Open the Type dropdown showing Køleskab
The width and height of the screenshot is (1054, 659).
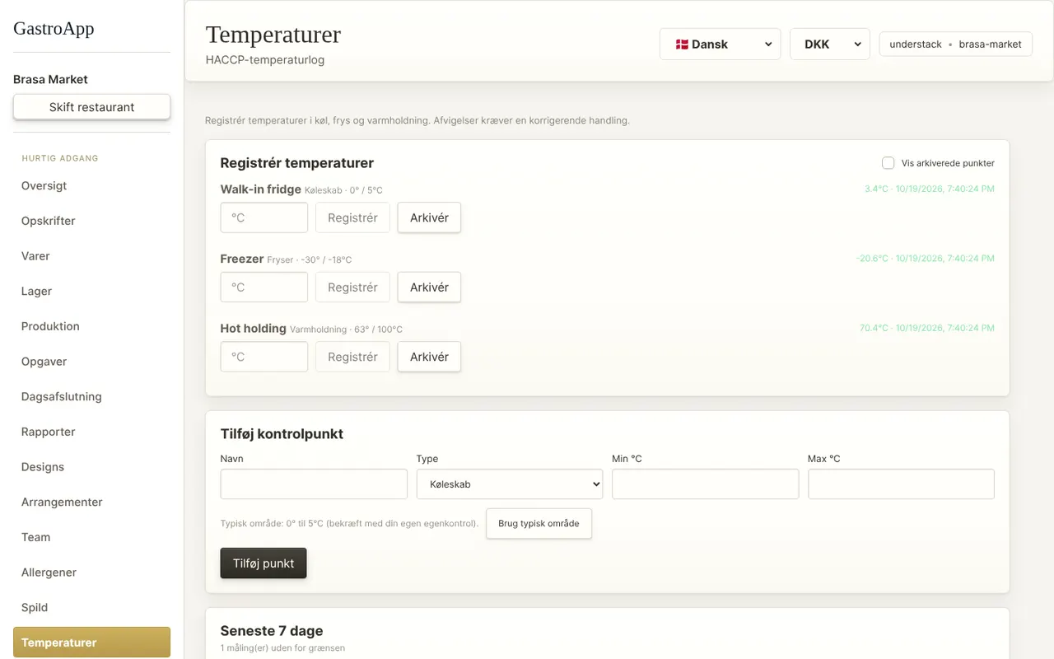pyautogui.click(x=510, y=484)
